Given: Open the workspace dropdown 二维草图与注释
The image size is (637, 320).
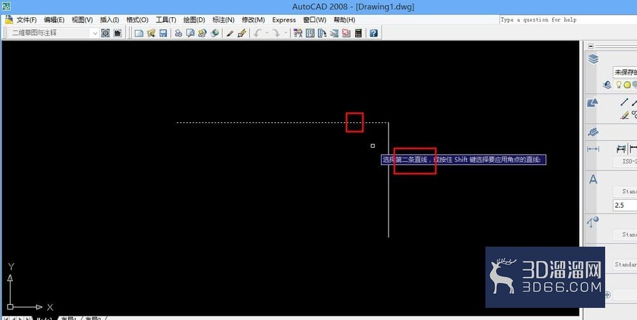Looking at the screenshot, I should [54, 33].
